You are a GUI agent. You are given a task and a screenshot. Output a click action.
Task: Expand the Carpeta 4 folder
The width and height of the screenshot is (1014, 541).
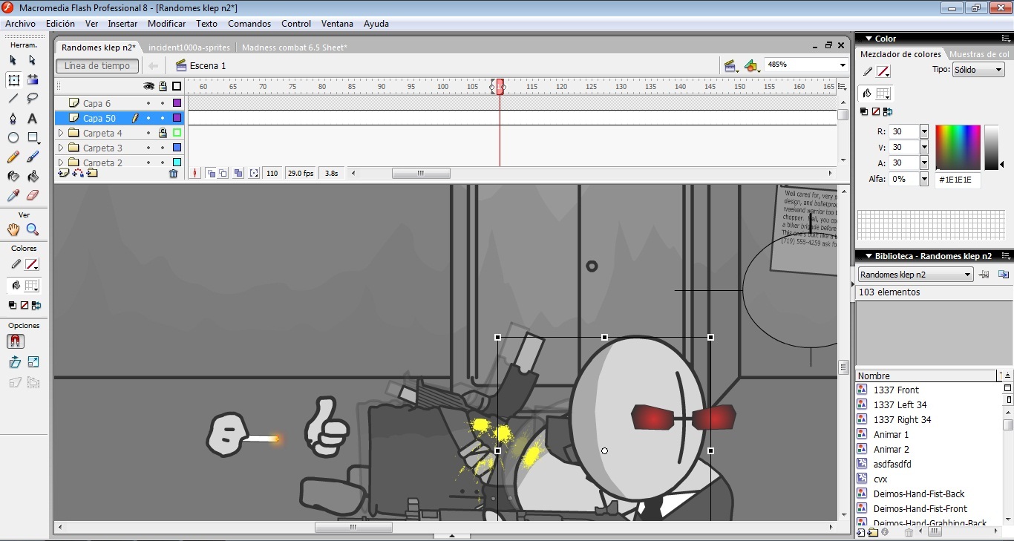[61, 133]
